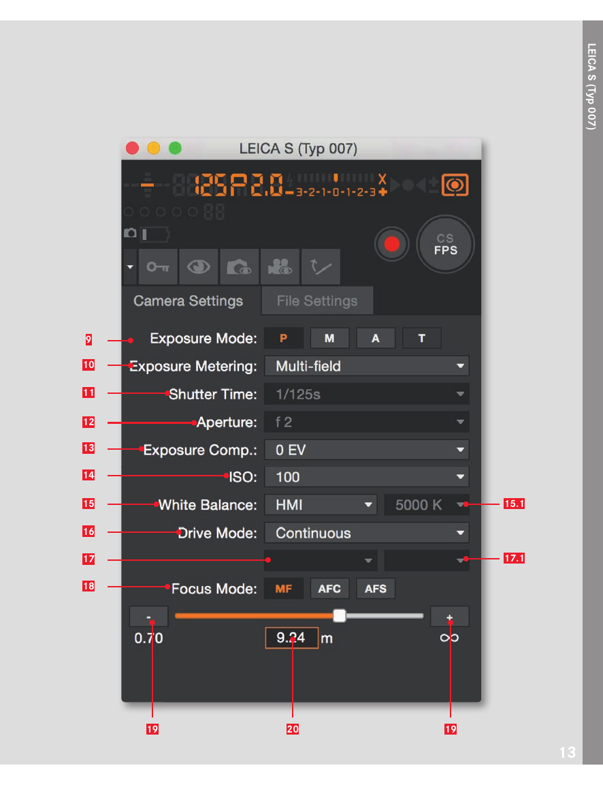Select MF focus mode

[284, 589]
